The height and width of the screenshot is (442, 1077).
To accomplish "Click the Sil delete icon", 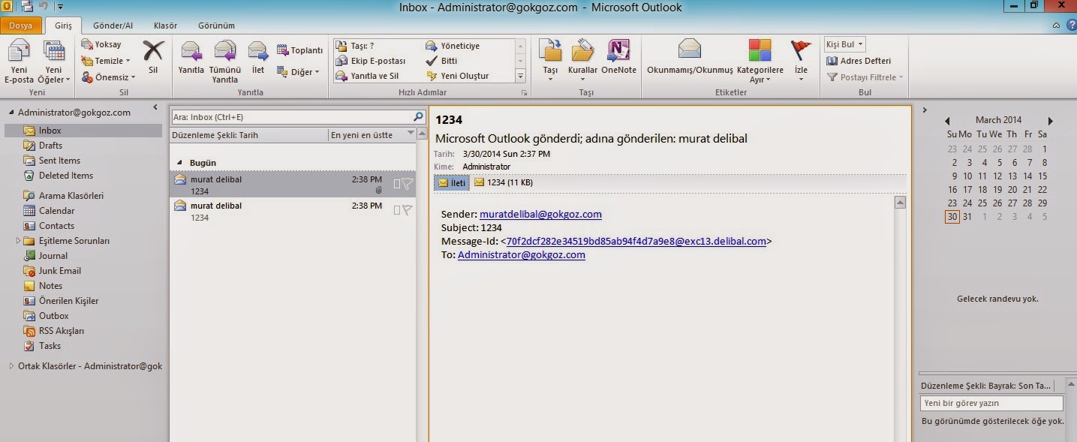I will [153, 53].
